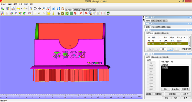Image resolution: width=192 pixels, height=102 pixels.
Task: Click the support ID number input field
Action: pyautogui.click(x=163, y=49)
